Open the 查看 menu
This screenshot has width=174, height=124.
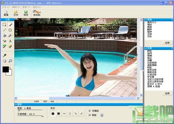click(x=26, y=7)
